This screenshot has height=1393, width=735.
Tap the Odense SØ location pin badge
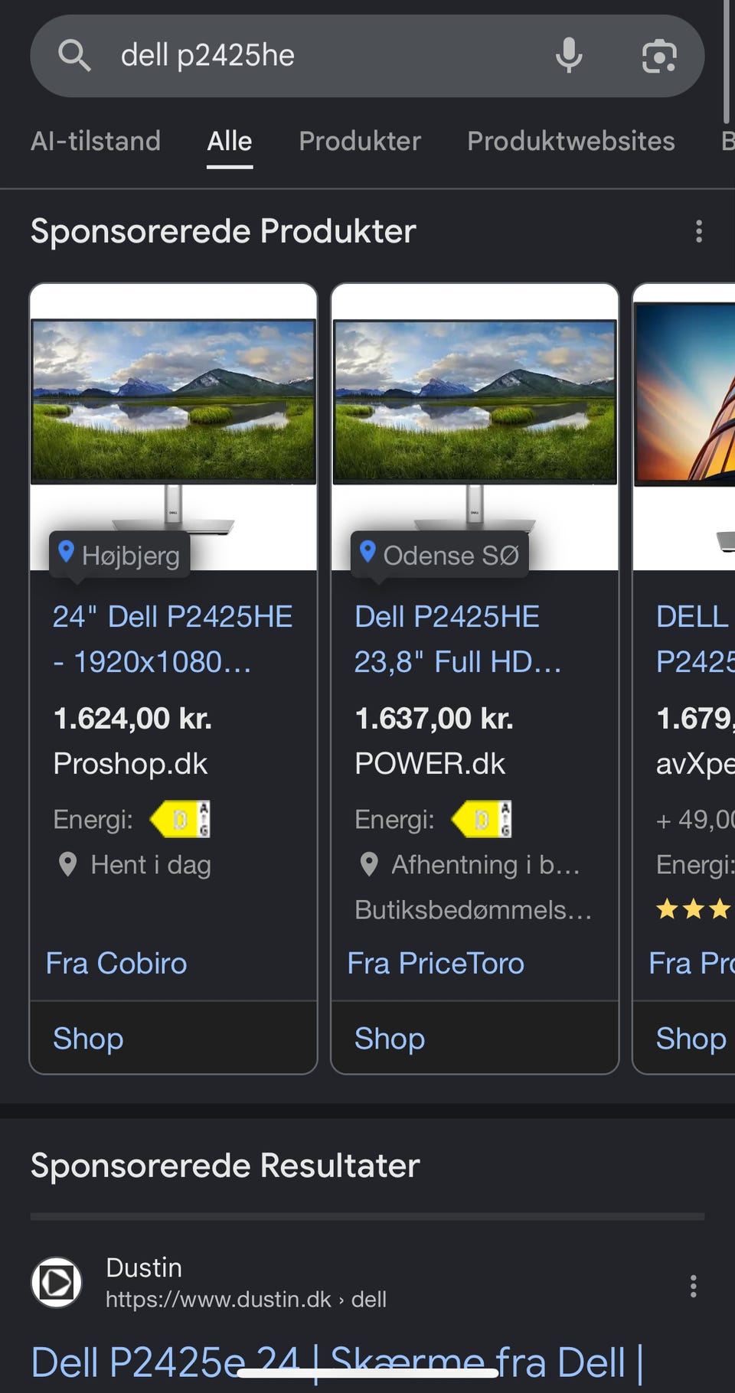coord(439,555)
